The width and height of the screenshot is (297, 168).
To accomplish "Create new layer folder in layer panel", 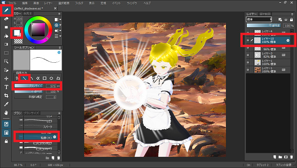I will coord(280,157).
